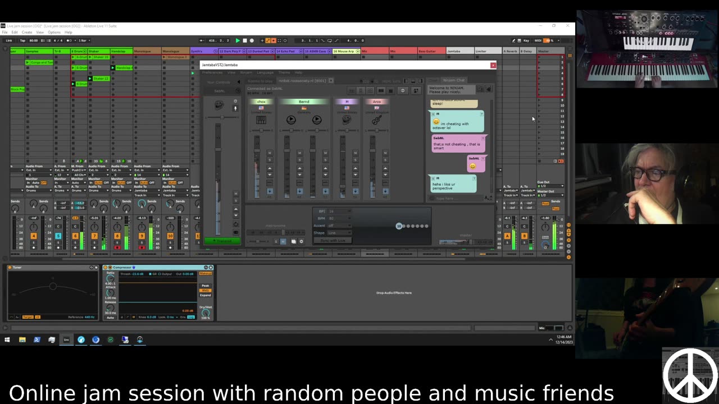Image resolution: width=719 pixels, height=404 pixels.
Task: Toggle track activator 4 in mixer
Action: pyautogui.click(x=33, y=236)
